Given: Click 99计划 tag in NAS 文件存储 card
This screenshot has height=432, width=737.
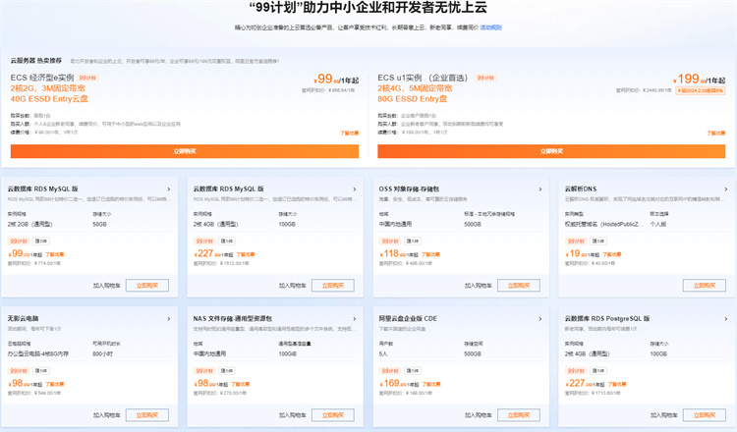Looking at the screenshot, I should [204, 371].
